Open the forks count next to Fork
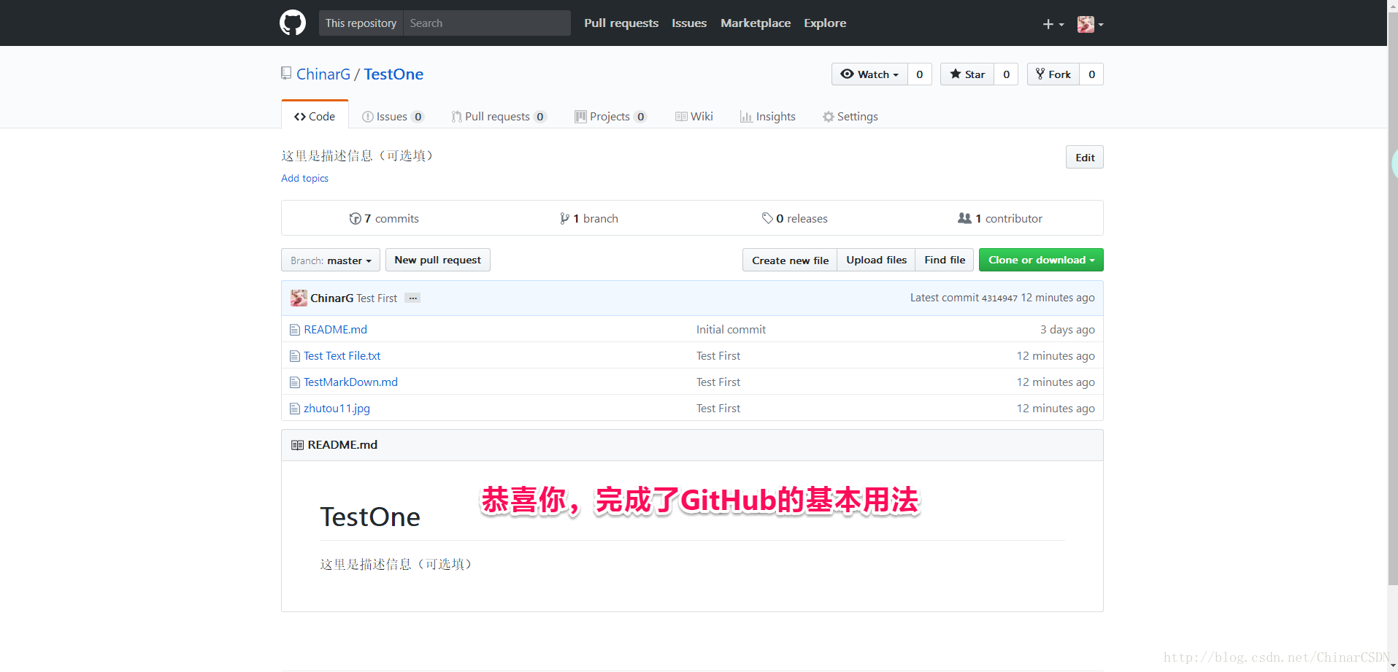 point(1092,74)
